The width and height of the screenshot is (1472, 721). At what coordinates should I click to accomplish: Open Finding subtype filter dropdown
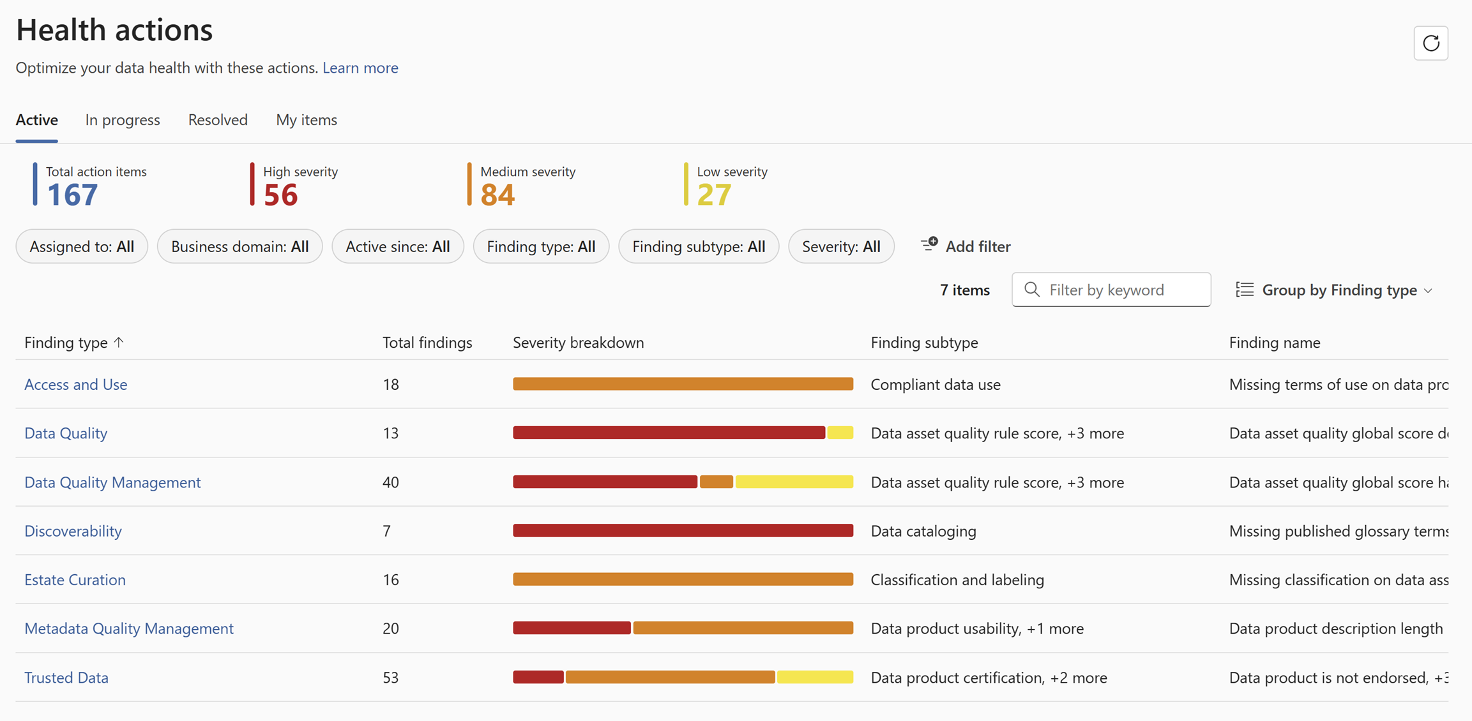(699, 246)
